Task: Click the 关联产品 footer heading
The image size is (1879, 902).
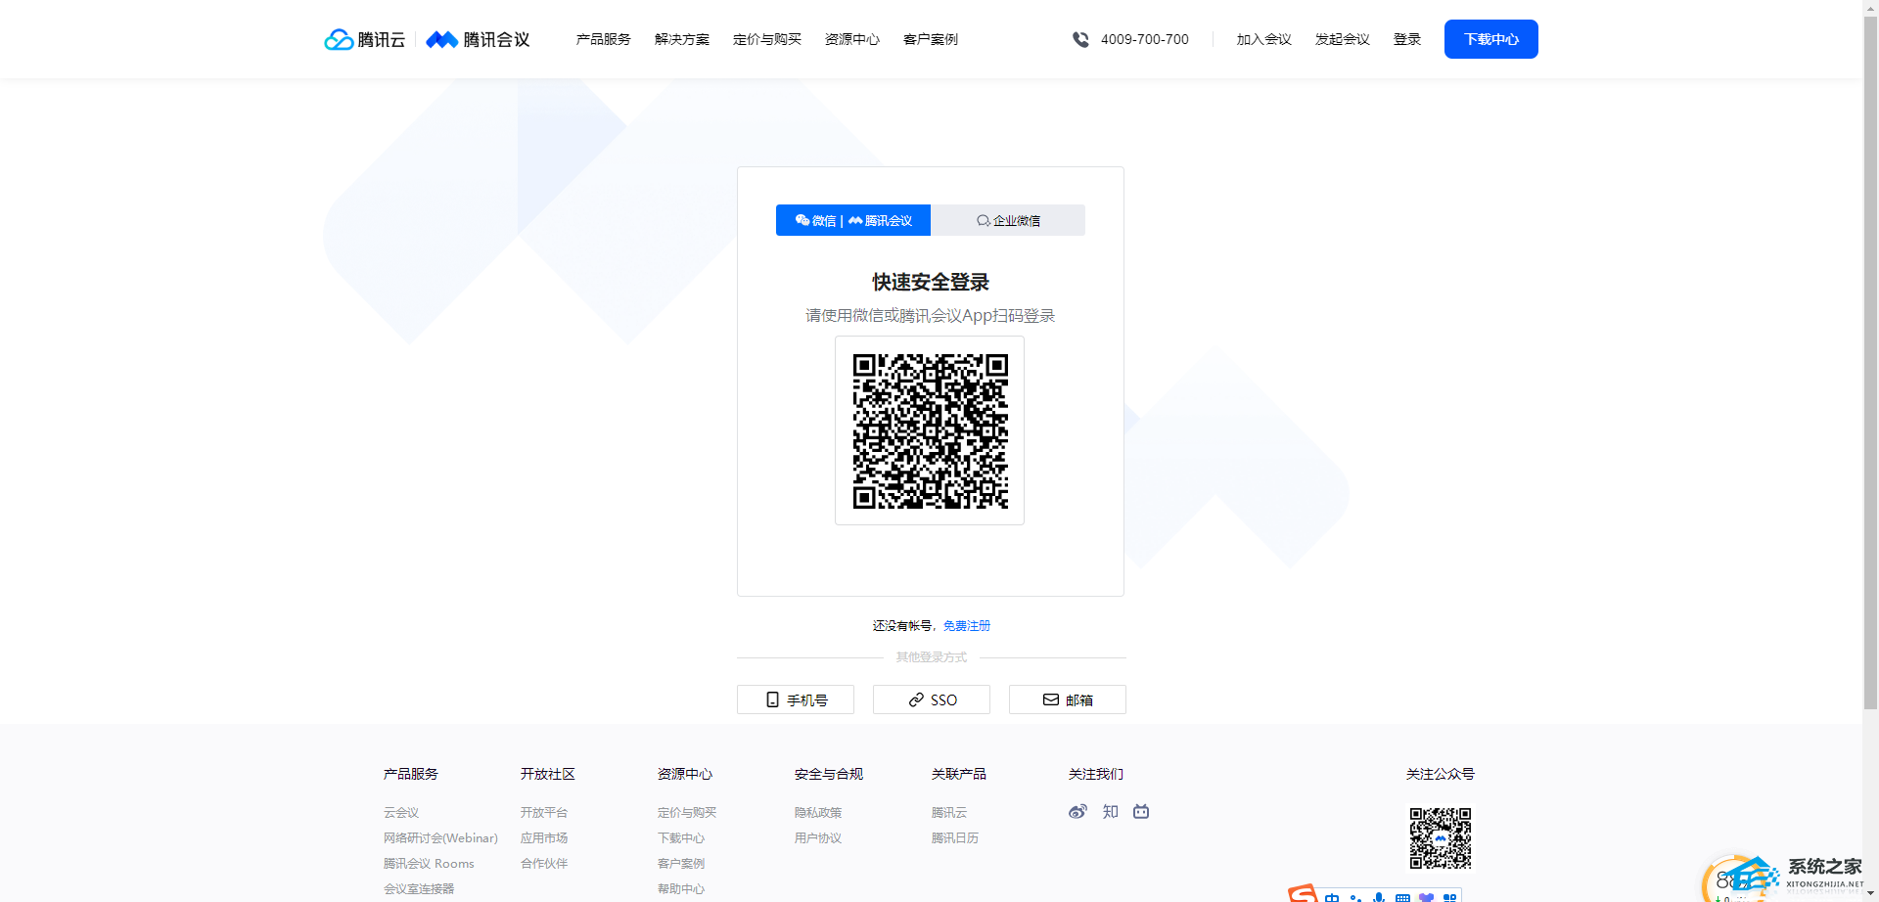Action: click(x=959, y=774)
